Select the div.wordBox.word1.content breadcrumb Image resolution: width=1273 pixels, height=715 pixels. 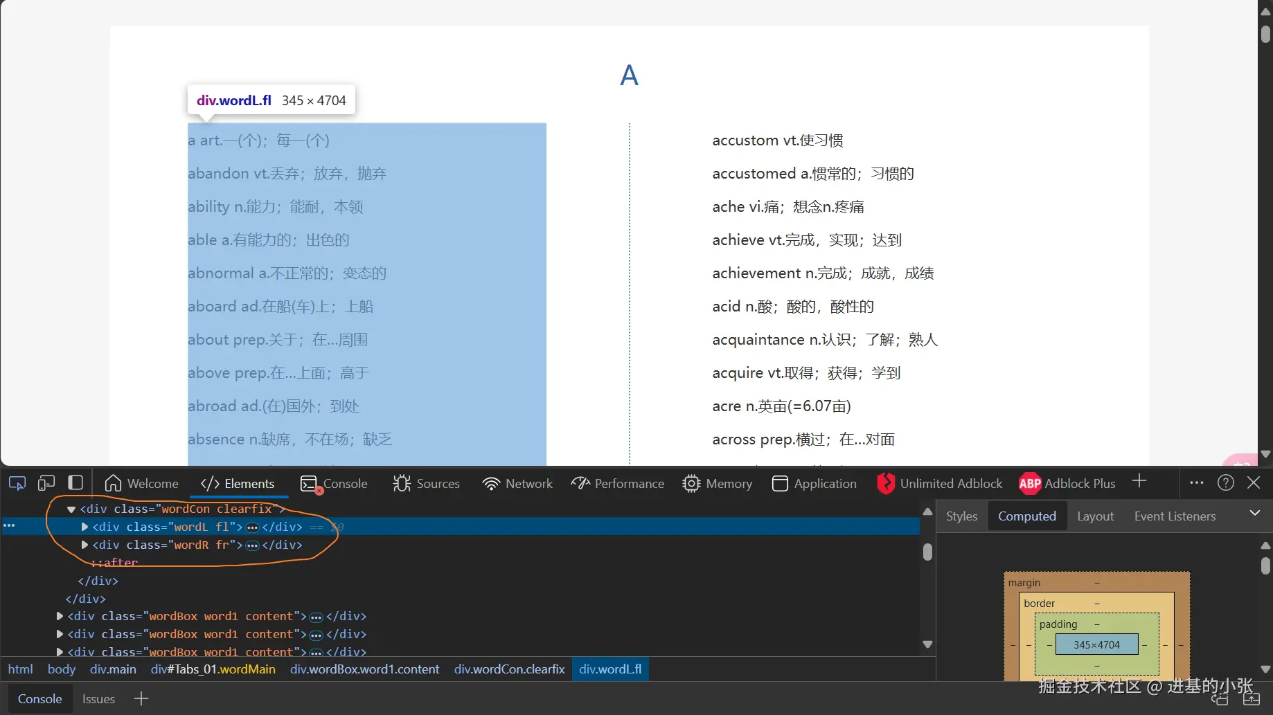click(x=365, y=669)
